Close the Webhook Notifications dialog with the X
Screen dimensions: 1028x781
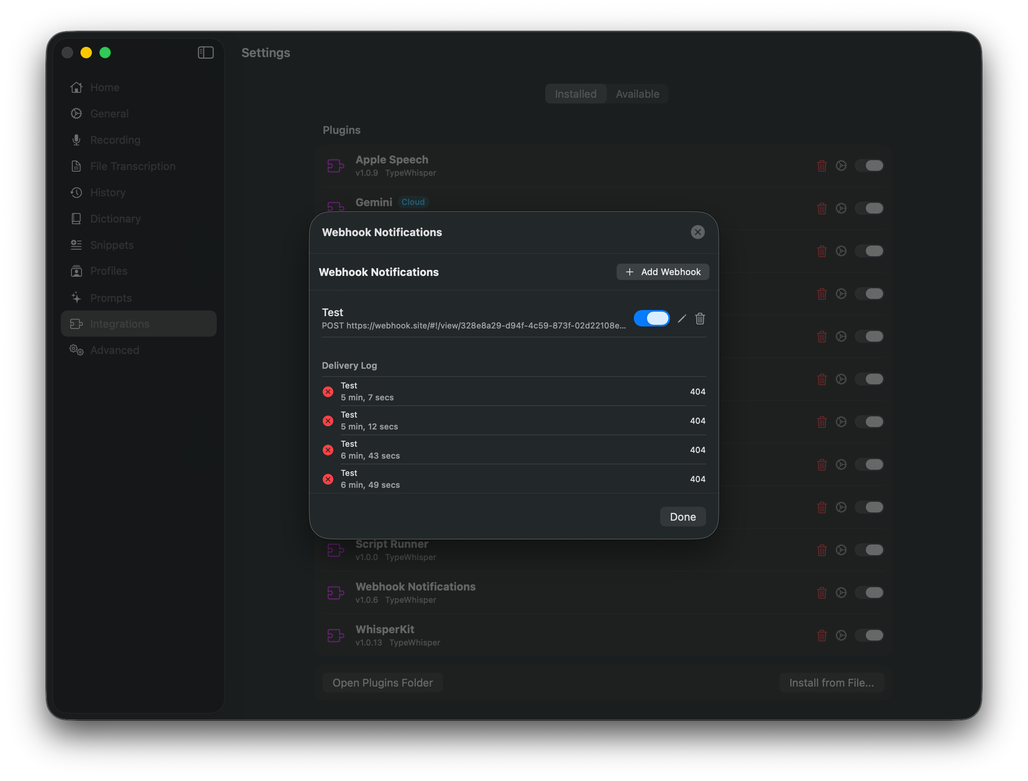pos(698,232)
